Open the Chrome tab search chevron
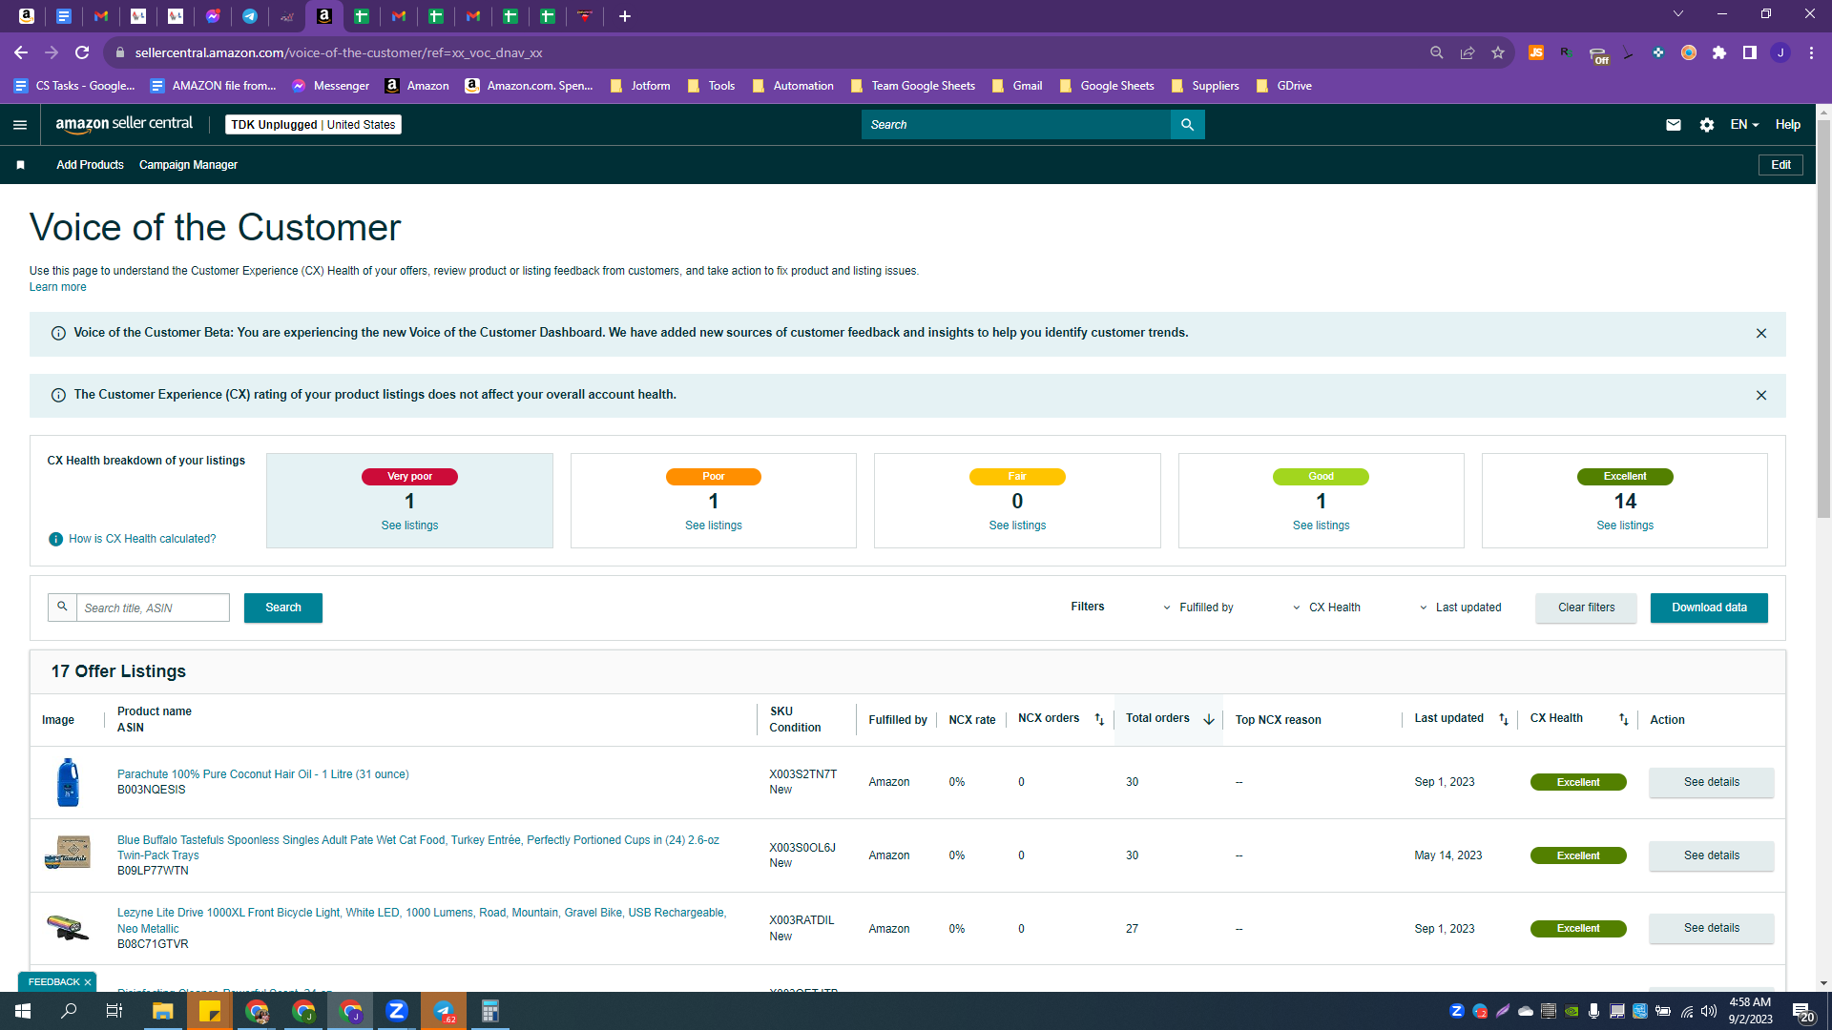 (x=1678, y=14)
